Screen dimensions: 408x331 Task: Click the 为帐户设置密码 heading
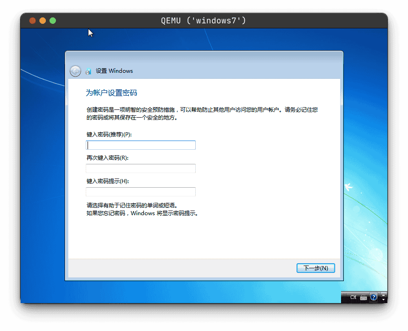(x=111, y=93)
